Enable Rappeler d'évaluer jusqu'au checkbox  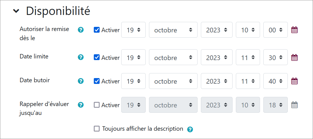(97, 105)
